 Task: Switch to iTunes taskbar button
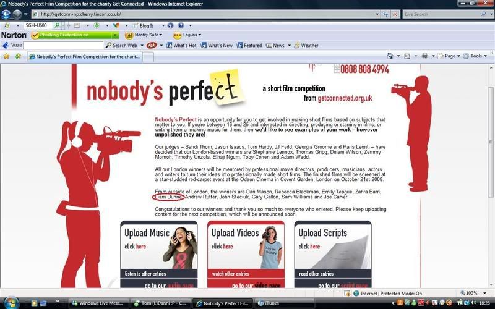coord(285,303)
